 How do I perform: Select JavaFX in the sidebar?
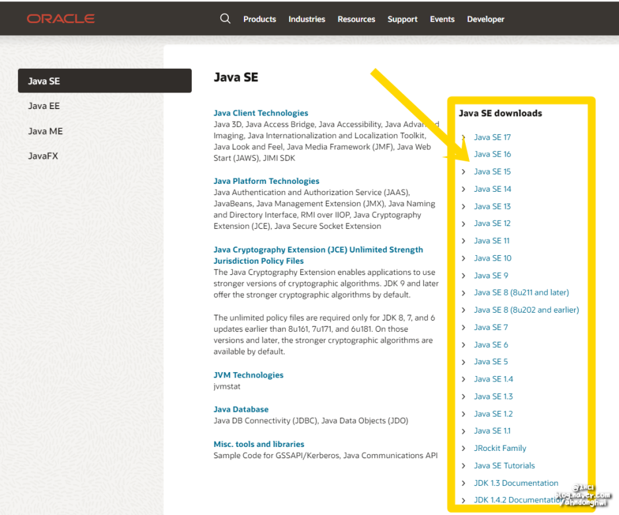point(43,156)
